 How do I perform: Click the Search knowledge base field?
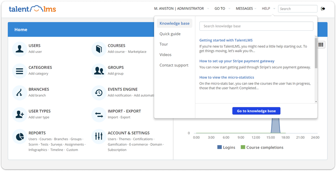click(256, 26)
